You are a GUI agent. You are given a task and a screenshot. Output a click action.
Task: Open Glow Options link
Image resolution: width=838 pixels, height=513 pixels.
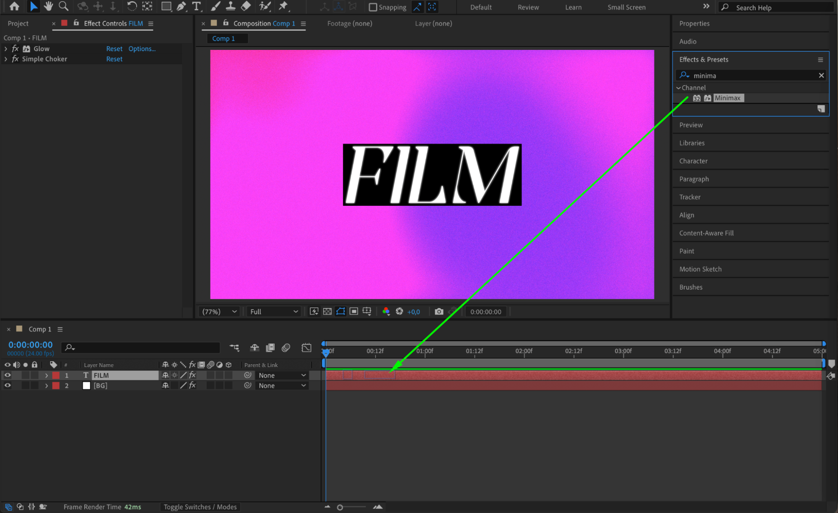point(142,49)
